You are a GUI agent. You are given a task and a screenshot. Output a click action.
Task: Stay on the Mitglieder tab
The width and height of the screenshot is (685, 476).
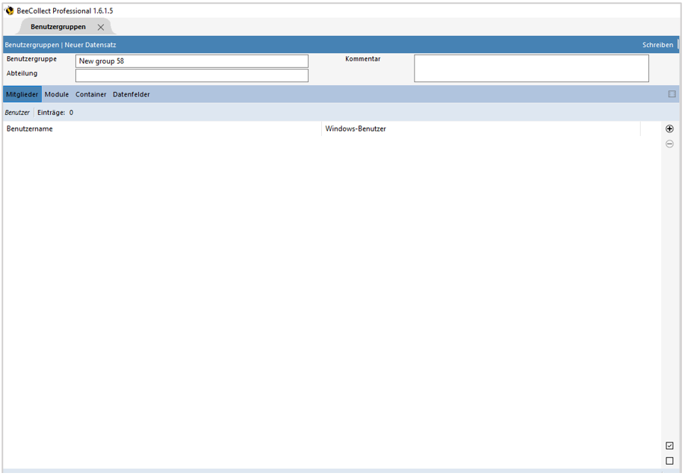pos(22,94)
